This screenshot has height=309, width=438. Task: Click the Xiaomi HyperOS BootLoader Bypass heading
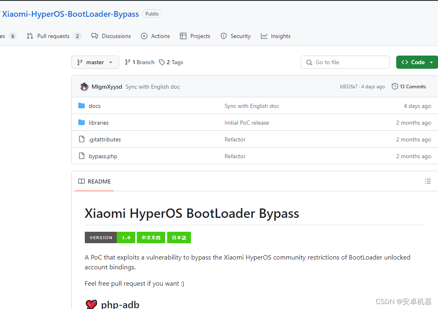pos(192,213)
